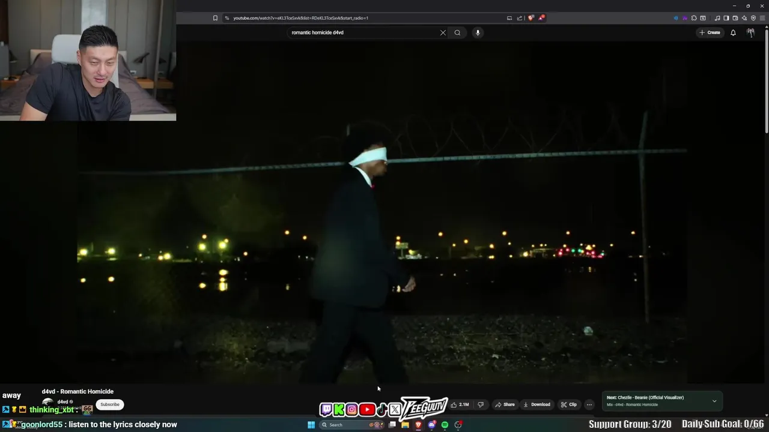Click the Twitch logo in stream overlay
The width and height of the screenshot is (769, 432).
coord(326,410)
